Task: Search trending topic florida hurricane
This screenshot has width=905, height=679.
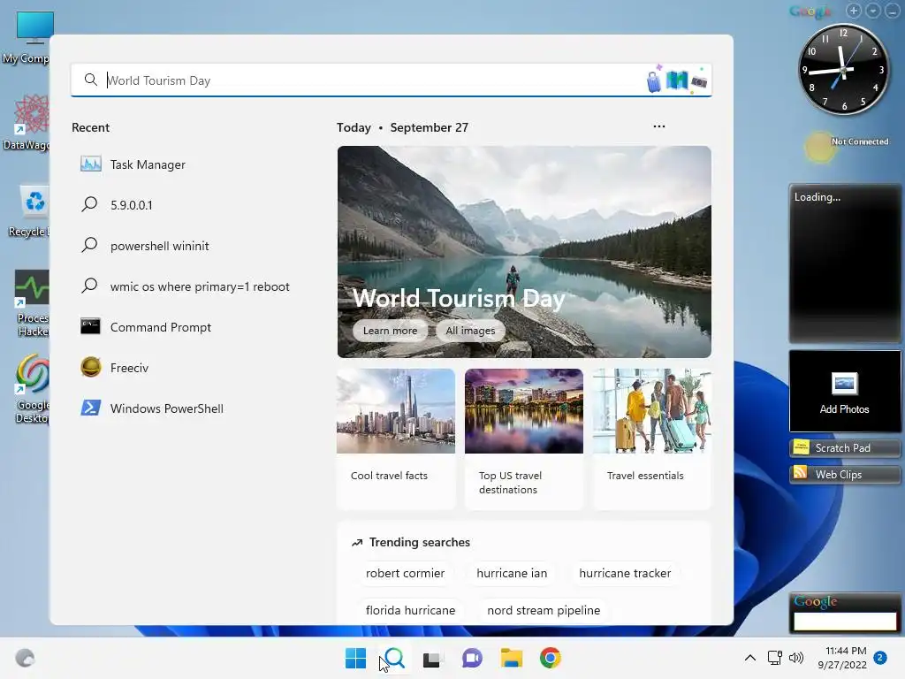Action: tap(410, 610)
